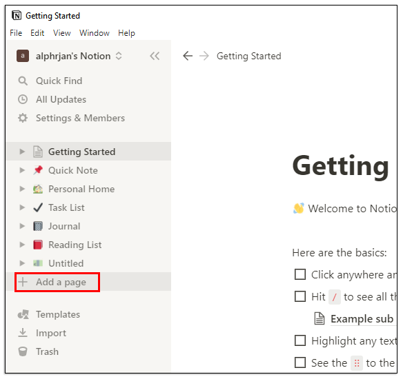Click the 'alphrjan's Notion' workspace name
The image size is (403, 379).
[73, 56]
